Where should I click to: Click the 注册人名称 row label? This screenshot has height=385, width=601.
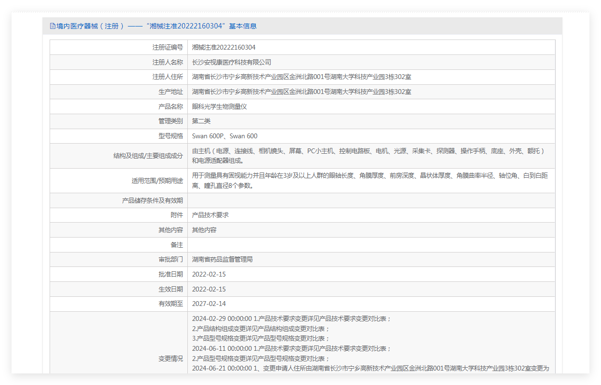click(168, 62)
